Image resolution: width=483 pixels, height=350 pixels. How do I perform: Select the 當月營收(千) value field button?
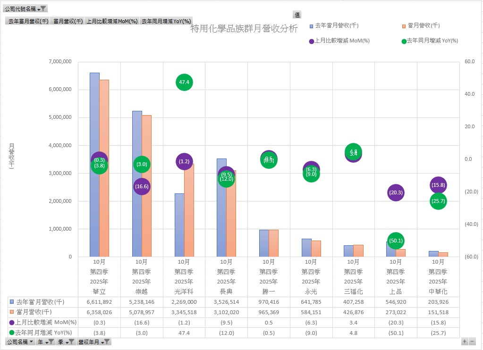[68, 21]
